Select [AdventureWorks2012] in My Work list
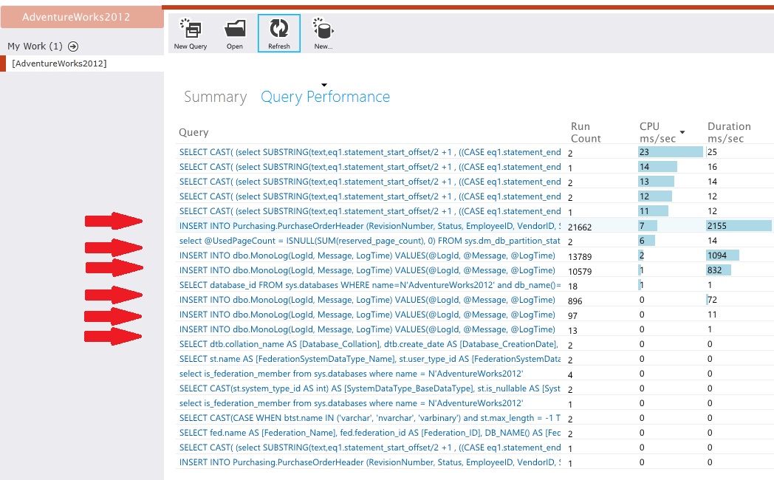This screenshot has height=480, width=774. (59, 64)
